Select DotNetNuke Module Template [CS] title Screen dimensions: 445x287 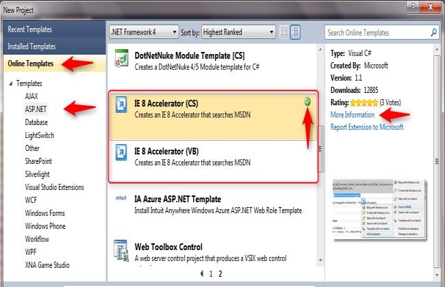click(190, 55)
